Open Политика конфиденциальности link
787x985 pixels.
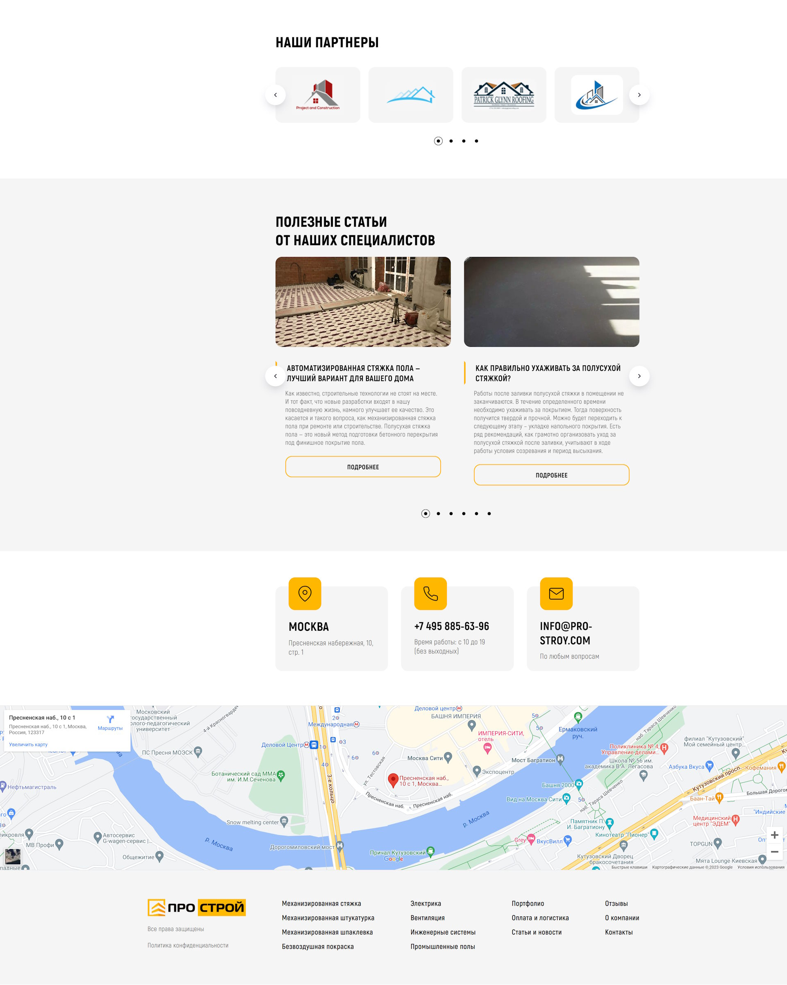coord(188,945)
